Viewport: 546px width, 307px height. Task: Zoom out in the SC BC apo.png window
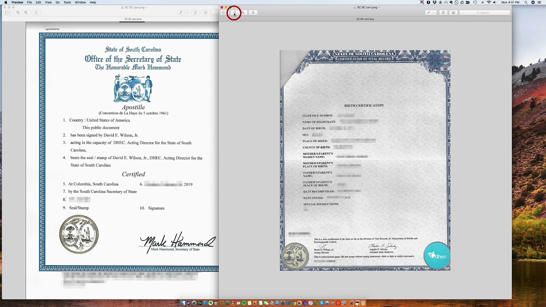[18, 13]
